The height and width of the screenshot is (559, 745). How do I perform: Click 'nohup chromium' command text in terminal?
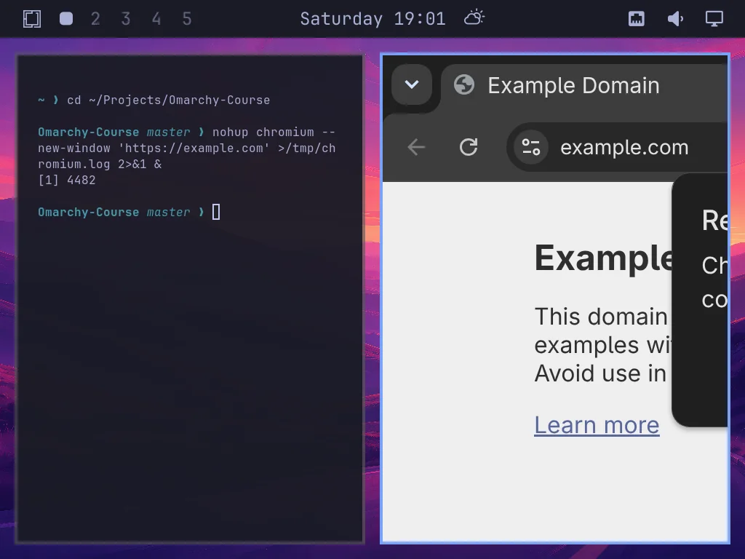click(x=263, y=132)
